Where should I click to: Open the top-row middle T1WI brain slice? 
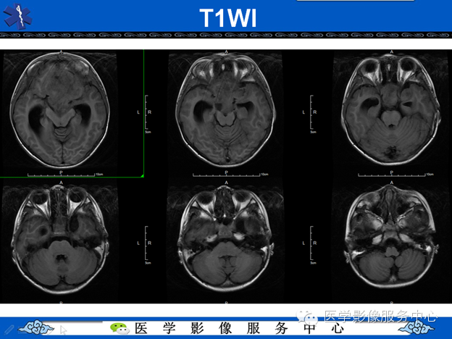coord(226,109)
